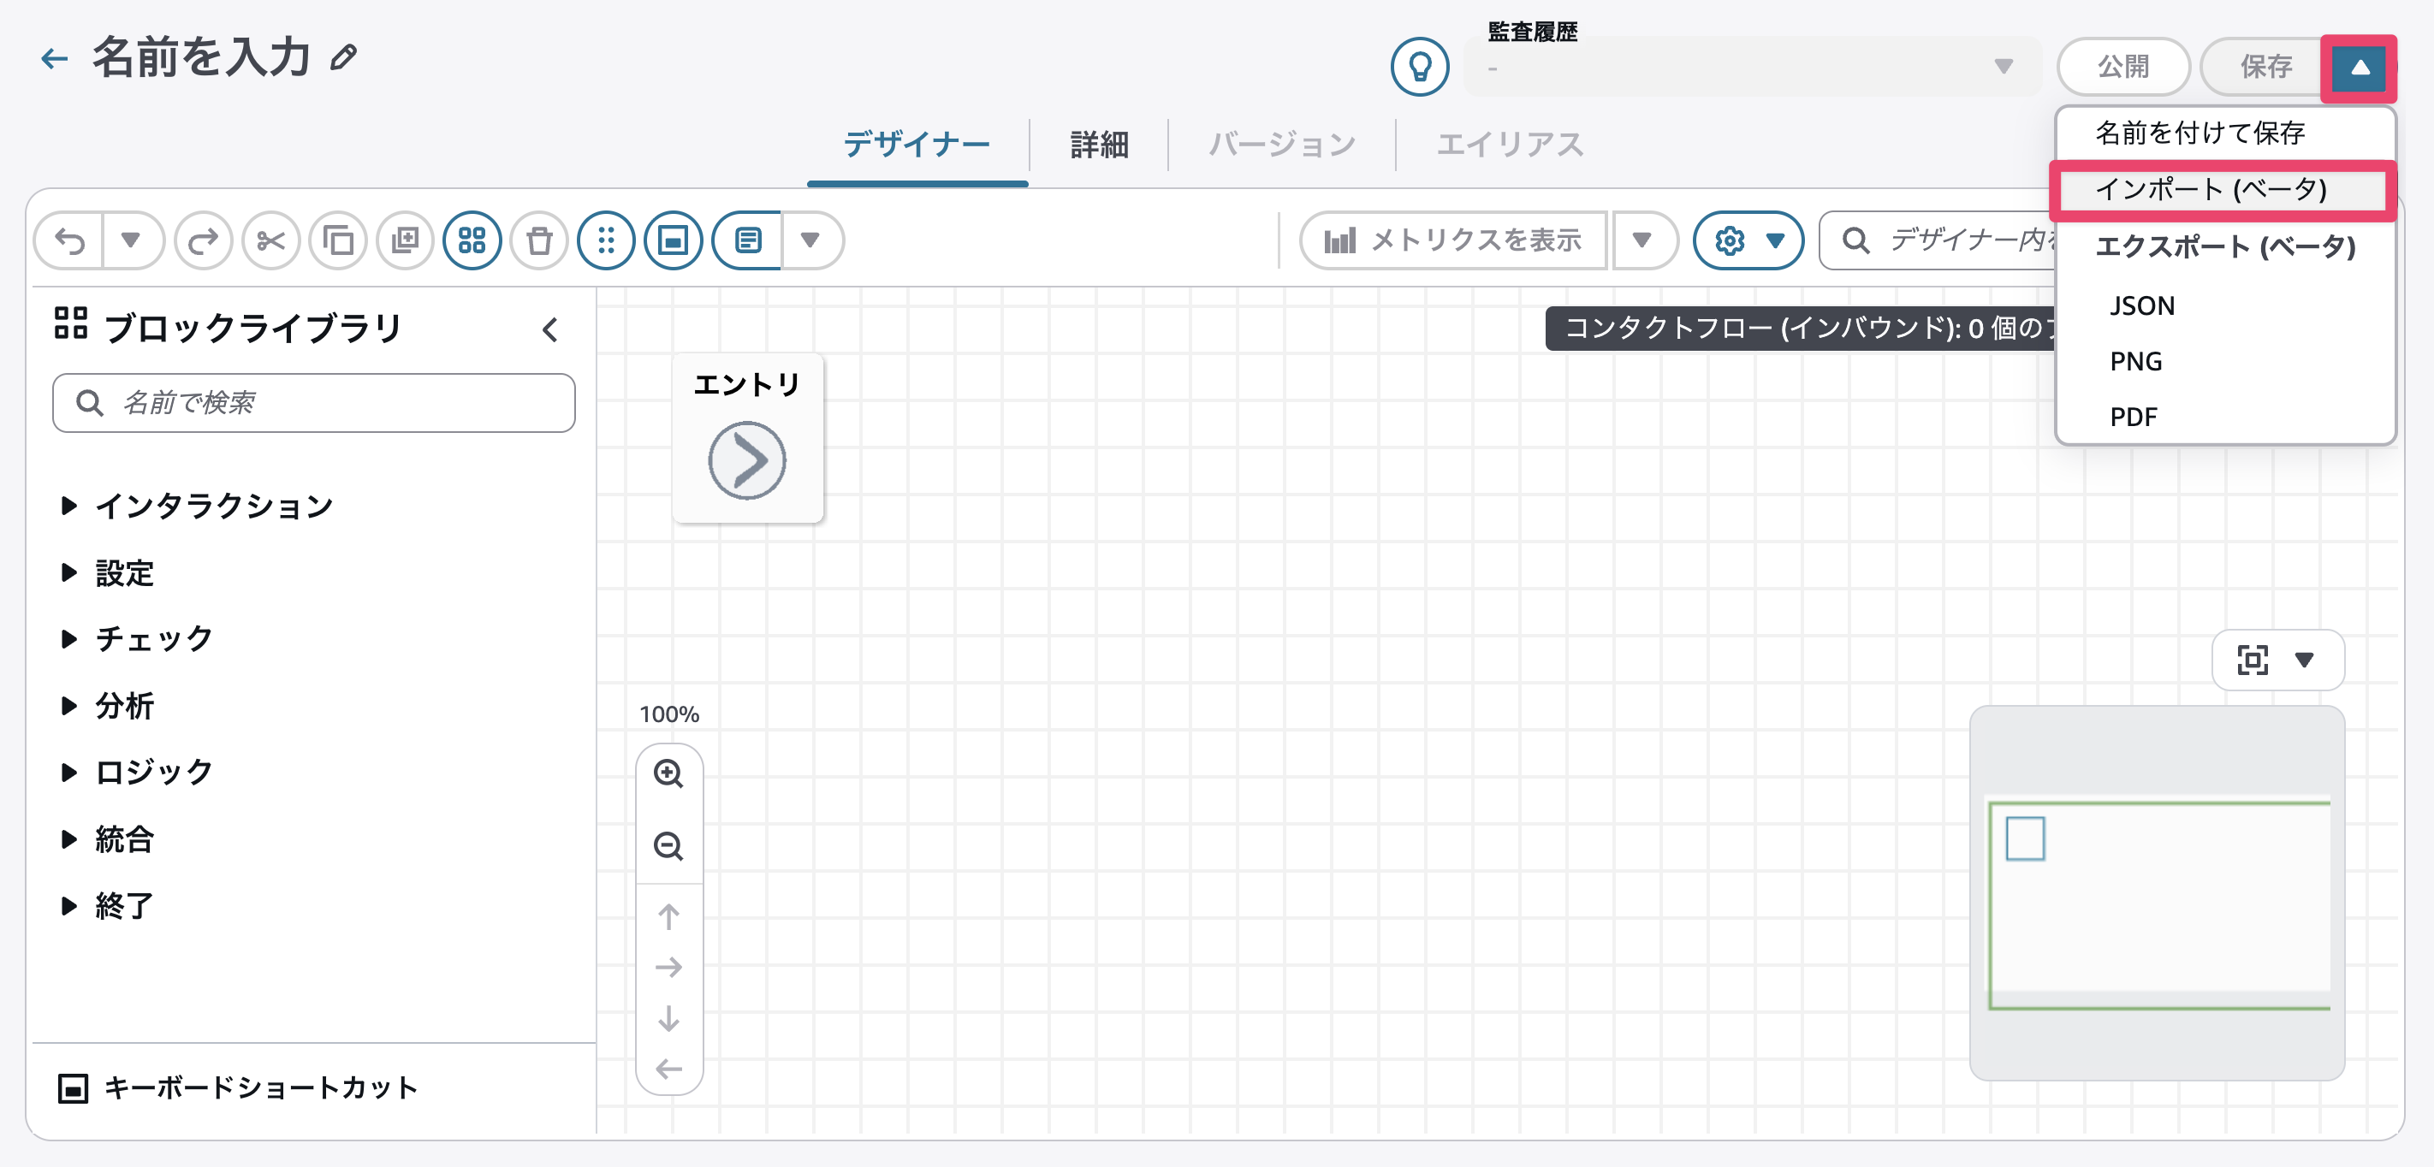Click the designer search field
2434x1167 pixels.
coord(1937,241)
